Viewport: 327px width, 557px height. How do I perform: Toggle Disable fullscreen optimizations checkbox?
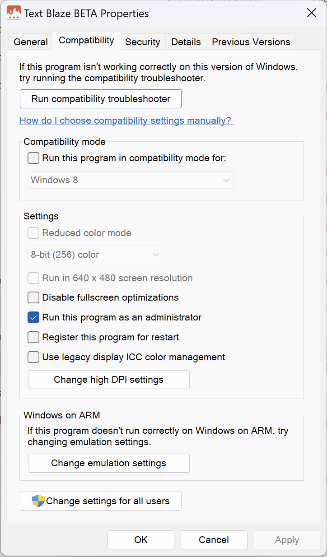(x=33, y=298)
